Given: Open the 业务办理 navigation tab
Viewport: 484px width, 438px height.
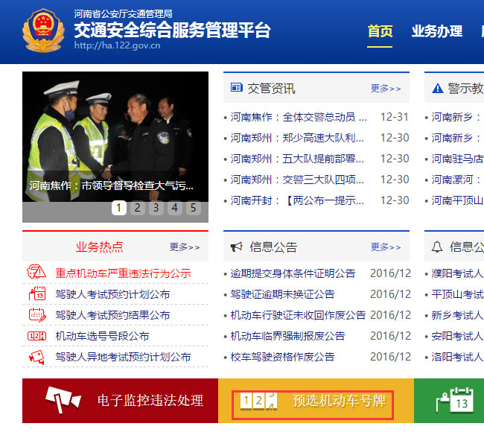Looking at the screenshot, I should pyautogui.click(x=437, y=31).
